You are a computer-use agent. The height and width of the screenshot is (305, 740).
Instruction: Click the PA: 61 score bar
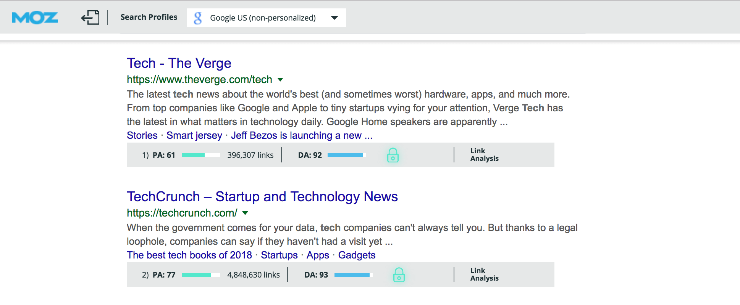(200, 155)
